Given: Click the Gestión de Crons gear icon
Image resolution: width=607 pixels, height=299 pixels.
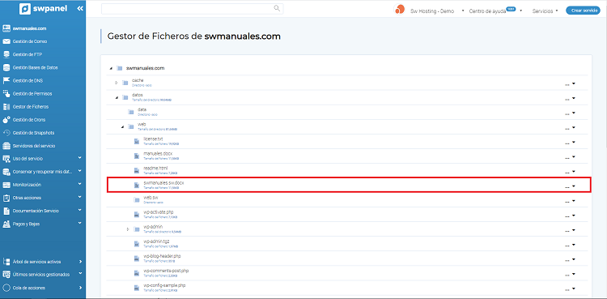Looking at the screenshot, I should 6,120.
